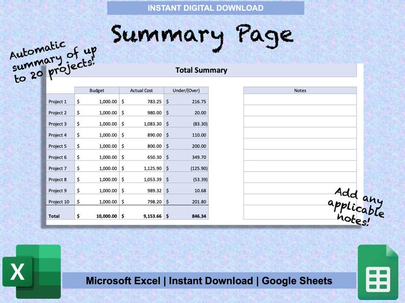Click the 10.68 under/over cell
405x303 pixels.
pos(186,188)
